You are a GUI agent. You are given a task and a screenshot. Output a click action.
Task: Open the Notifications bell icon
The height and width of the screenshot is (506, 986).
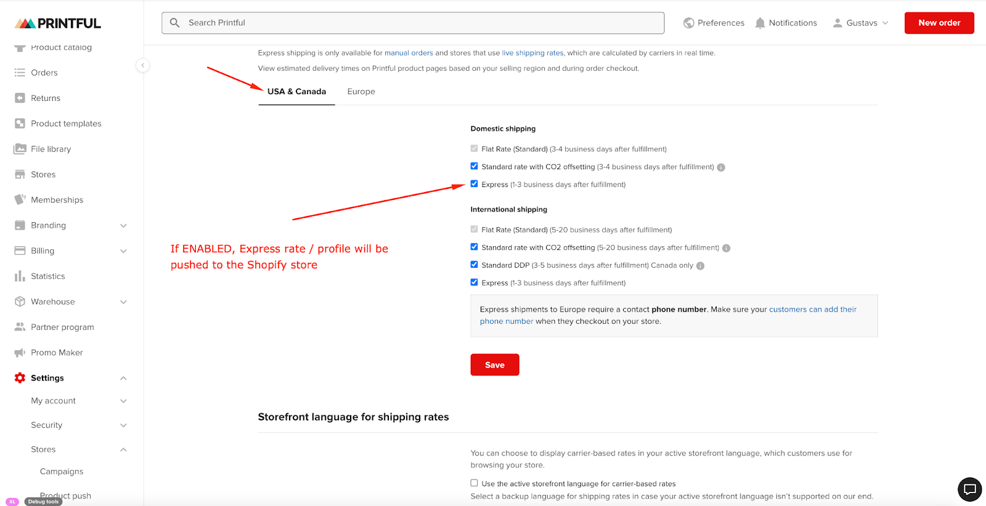(760, 23)
